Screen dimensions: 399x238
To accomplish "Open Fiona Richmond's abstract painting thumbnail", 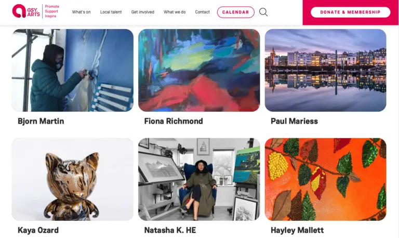I will tap(199, 70).
